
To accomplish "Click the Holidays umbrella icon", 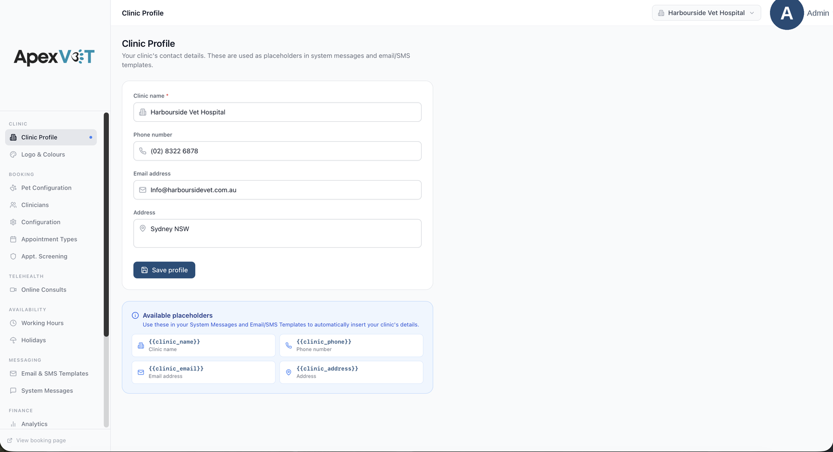I will 14,341.
